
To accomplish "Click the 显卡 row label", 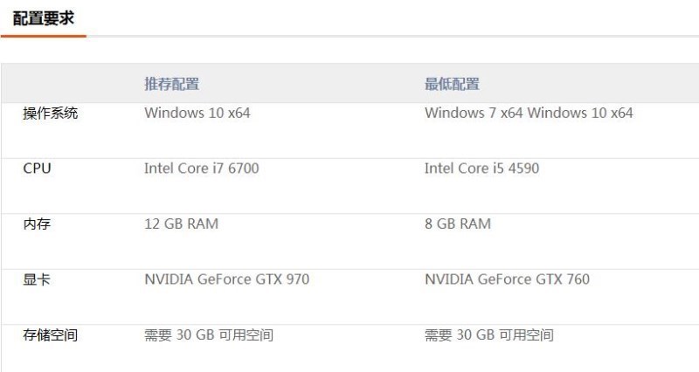I will click(37, 279).
